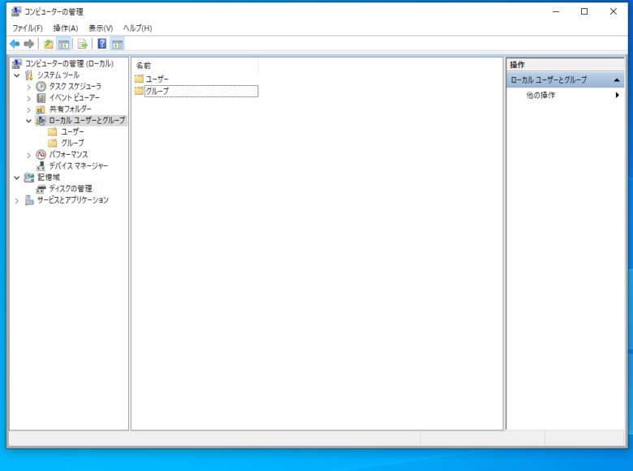Collapse the システム ツール node
The height and width of the screenshot is (471, 633).
[x=16, y=75]
